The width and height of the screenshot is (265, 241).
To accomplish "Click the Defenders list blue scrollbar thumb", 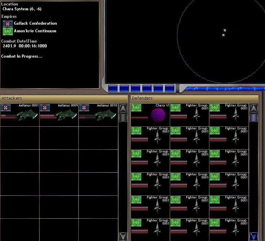I will (254, 118).
